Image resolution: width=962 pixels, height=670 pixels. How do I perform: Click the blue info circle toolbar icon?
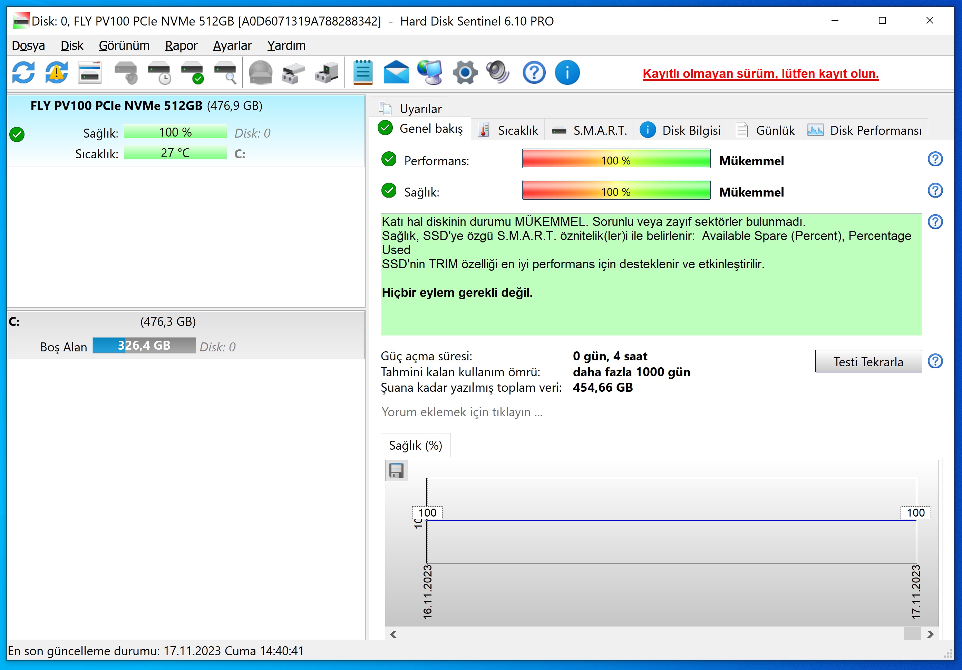[567, 73]
